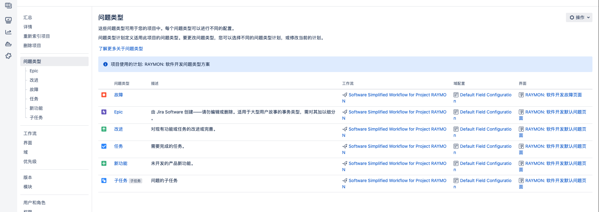Viewport: 599px width, 212px height.
Task: Click the screen icon in the 子任务 row
Action: 521,181
